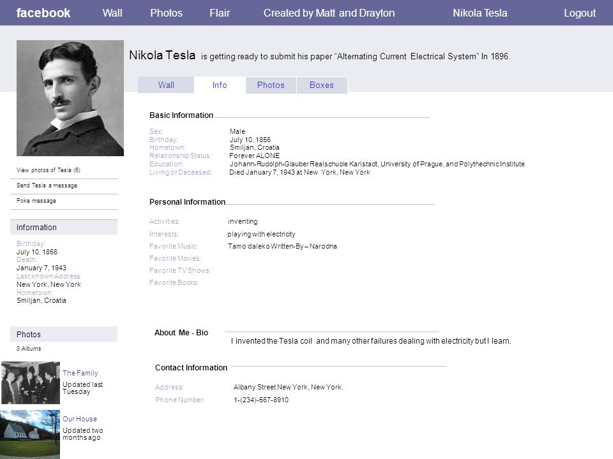
Task: Click '3 Albums' text in sidebar
Action: coord(29,349)
